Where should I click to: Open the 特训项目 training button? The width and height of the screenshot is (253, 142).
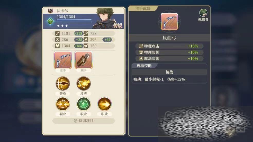click(83, 121)
